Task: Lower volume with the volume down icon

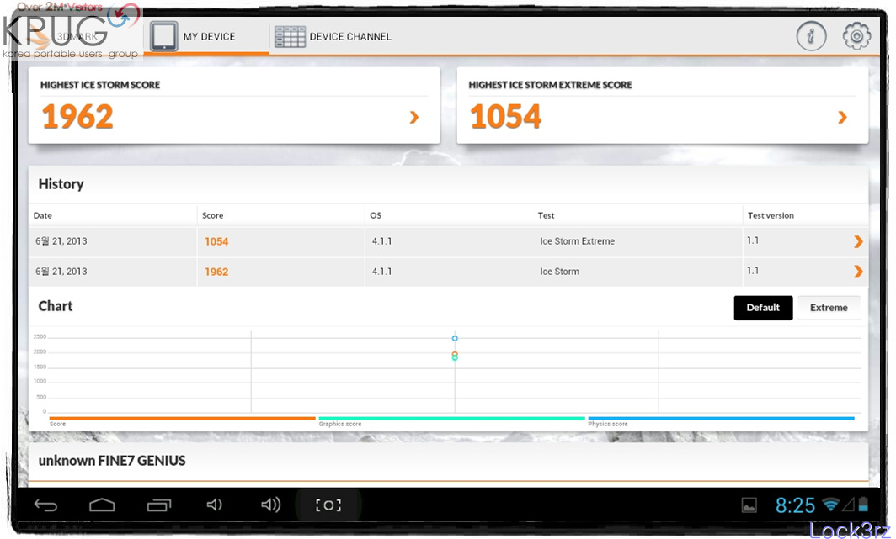Action: [x=214, y=505]
